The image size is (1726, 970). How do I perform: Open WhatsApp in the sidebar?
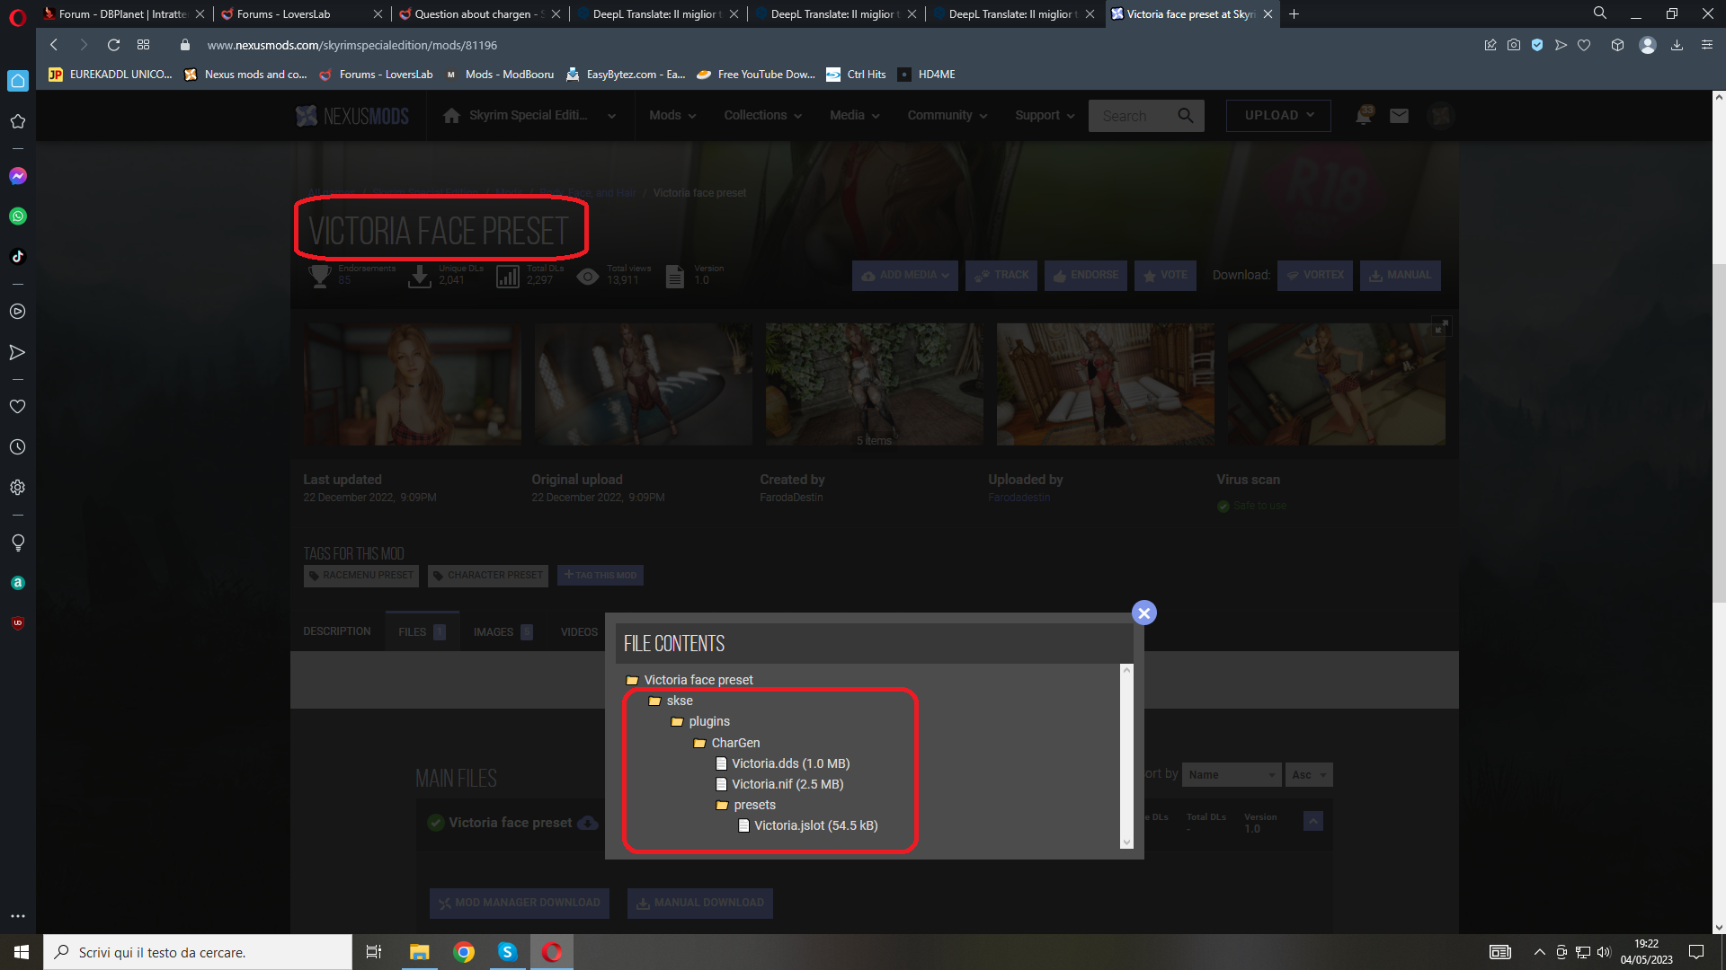point(18,216)
